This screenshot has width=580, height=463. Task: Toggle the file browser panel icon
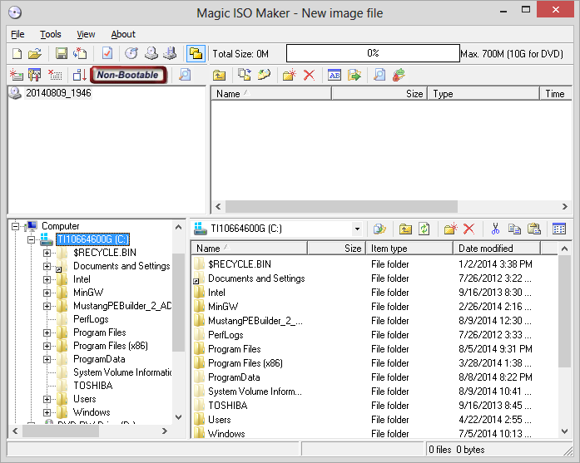(196, 54)
